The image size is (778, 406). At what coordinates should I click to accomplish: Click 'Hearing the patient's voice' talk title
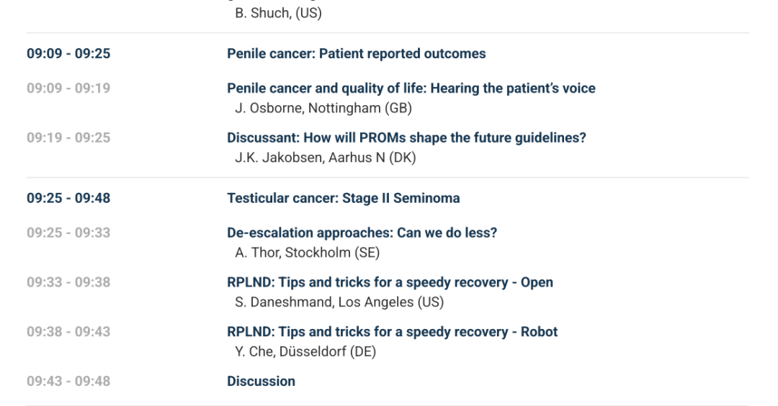(411, 89)
